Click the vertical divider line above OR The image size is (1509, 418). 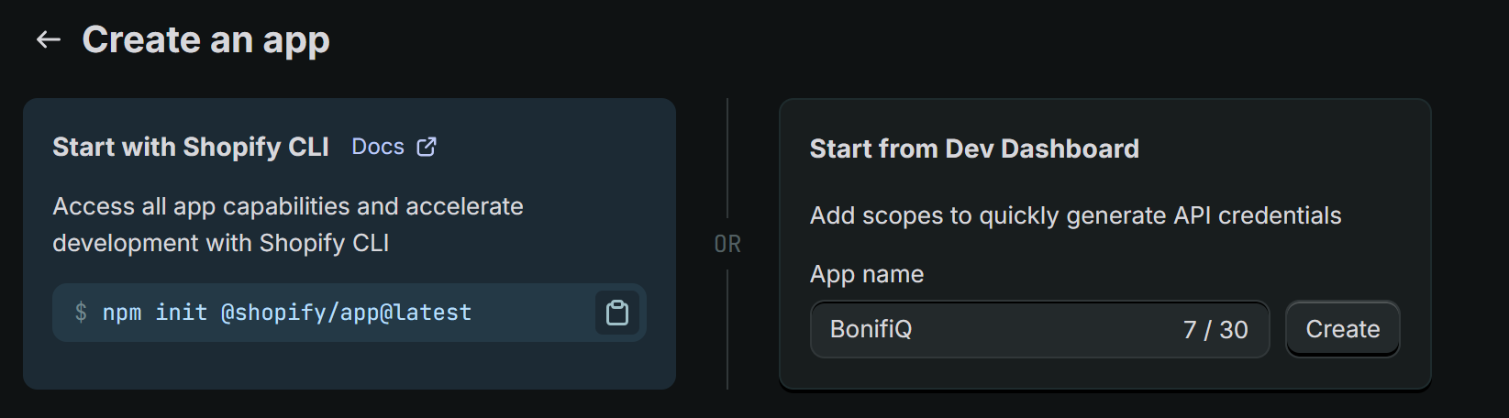[x=727, y=158]
